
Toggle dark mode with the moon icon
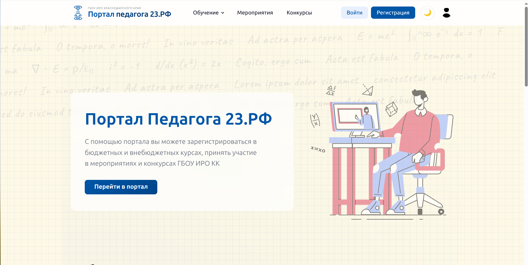427,13
